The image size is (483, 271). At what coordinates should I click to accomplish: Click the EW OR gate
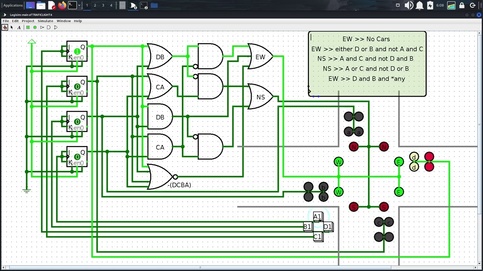(x=260, y=56)
